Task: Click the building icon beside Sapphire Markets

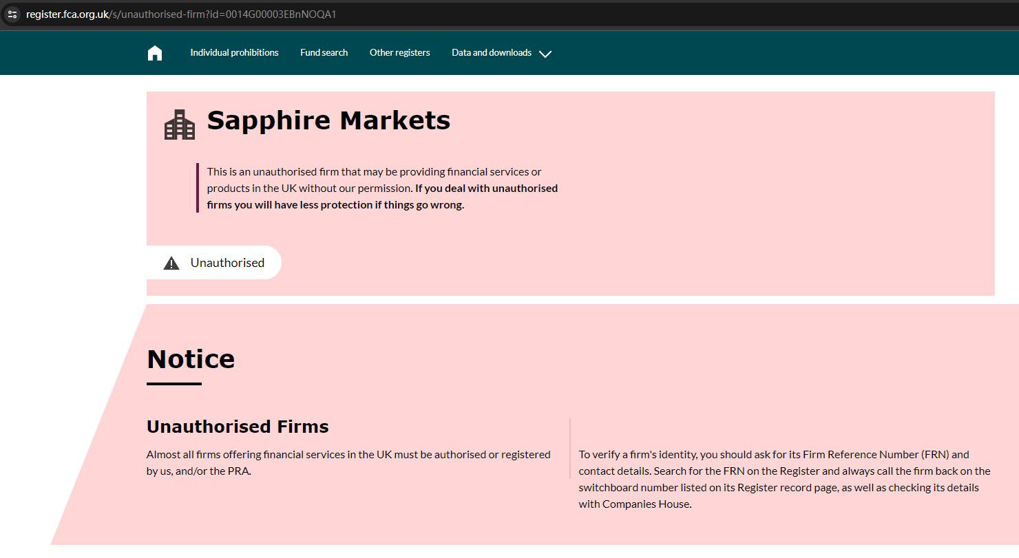Action: (x=180, y=125)
